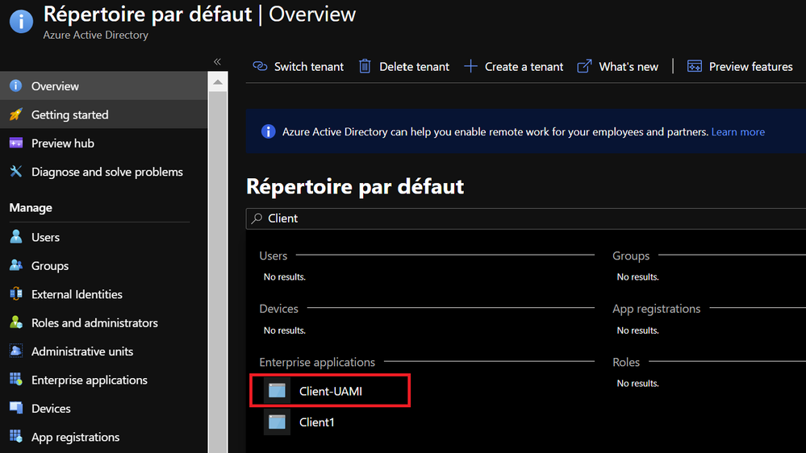
Task: Click the Devices icon in sidebar
Action: pos(16,409)
